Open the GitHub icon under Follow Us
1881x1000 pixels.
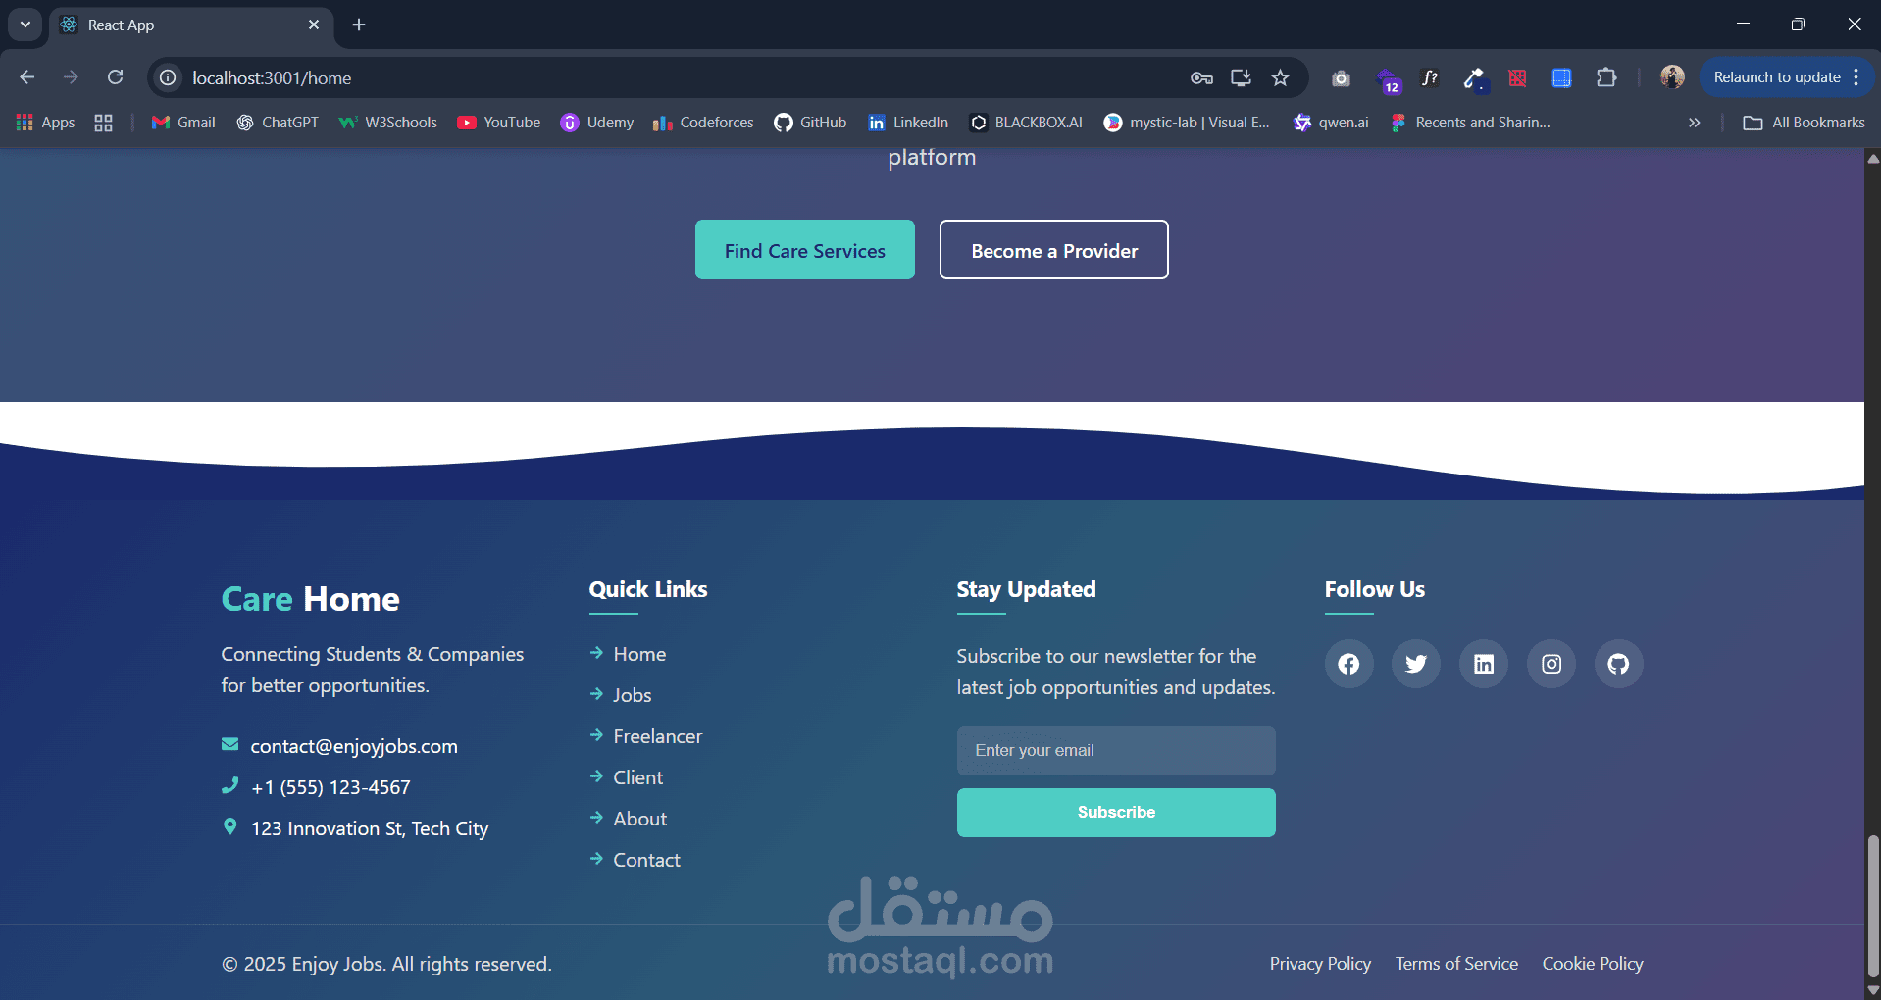pyautogui.click(x=1618, y=664)
